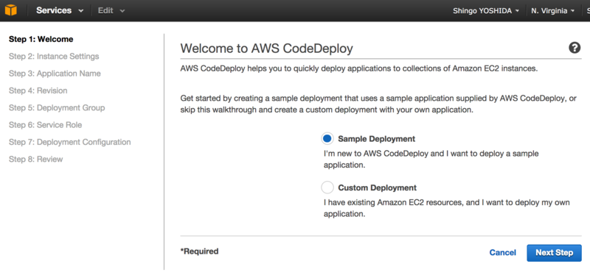Select the Sample Deployment radio button
590x275 pixels.
[x=327, y=139]
